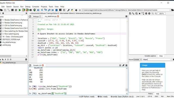
Task: Browse working directory folder icon at far right
Action: tap(173, 10)
